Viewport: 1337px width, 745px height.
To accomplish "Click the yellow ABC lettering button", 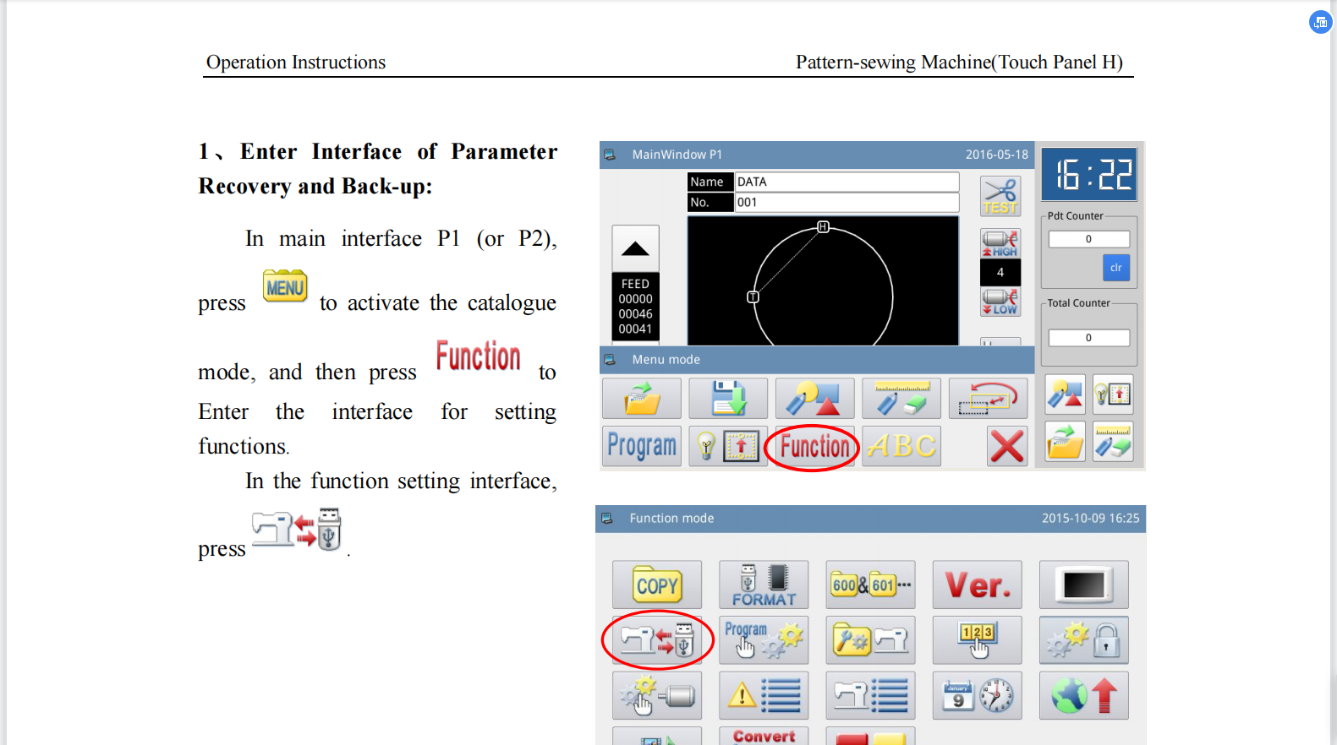I will point(901,446).
